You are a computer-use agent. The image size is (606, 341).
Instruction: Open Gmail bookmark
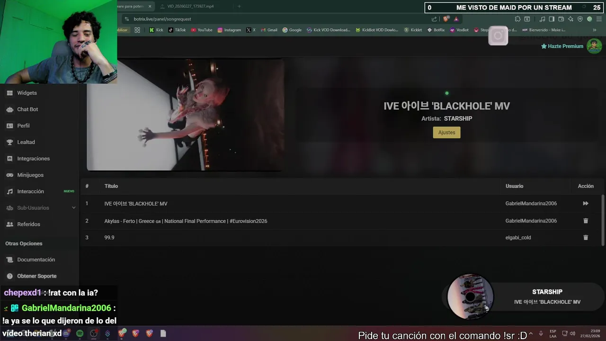269,30
